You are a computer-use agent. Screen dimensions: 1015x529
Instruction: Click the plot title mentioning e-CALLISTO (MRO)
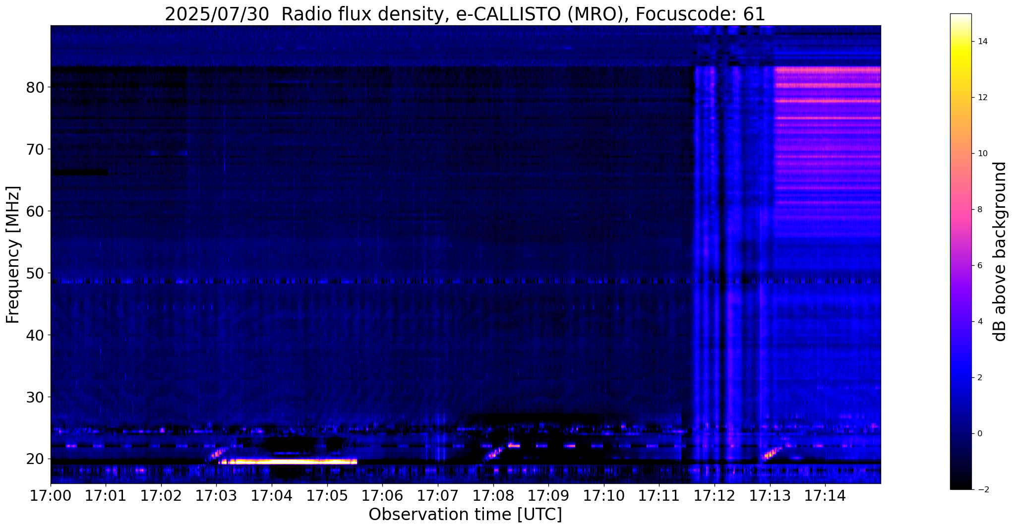(465, 14)
